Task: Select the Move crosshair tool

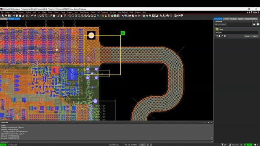Action: point(14,16)
